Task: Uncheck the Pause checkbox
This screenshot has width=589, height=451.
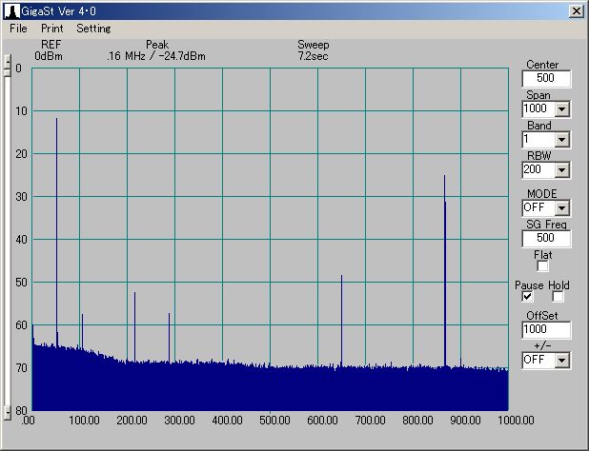Action: (527, 297)
